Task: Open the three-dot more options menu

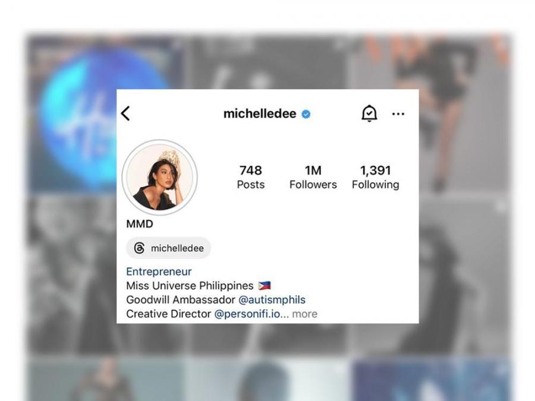Action: (x=398, y=114)
